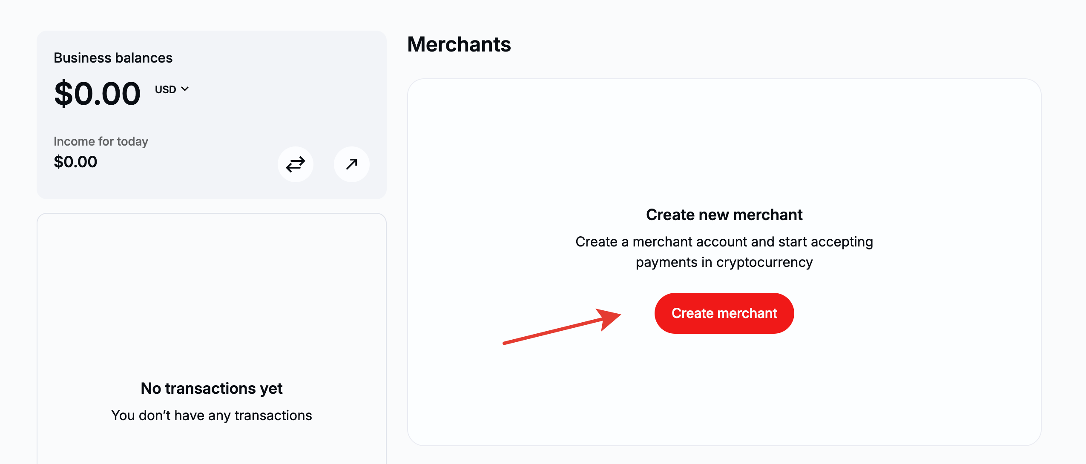Click the No transactions yet heading
1086x464 pixels.
(x=212, y=388)
